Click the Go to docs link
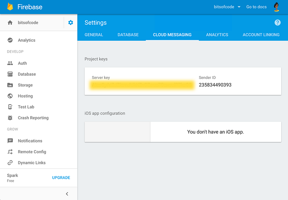 point(256,7)
